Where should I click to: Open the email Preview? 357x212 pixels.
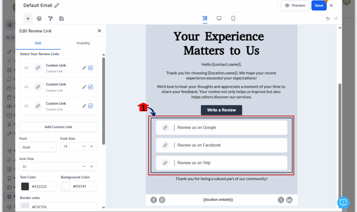pos(295,6)
